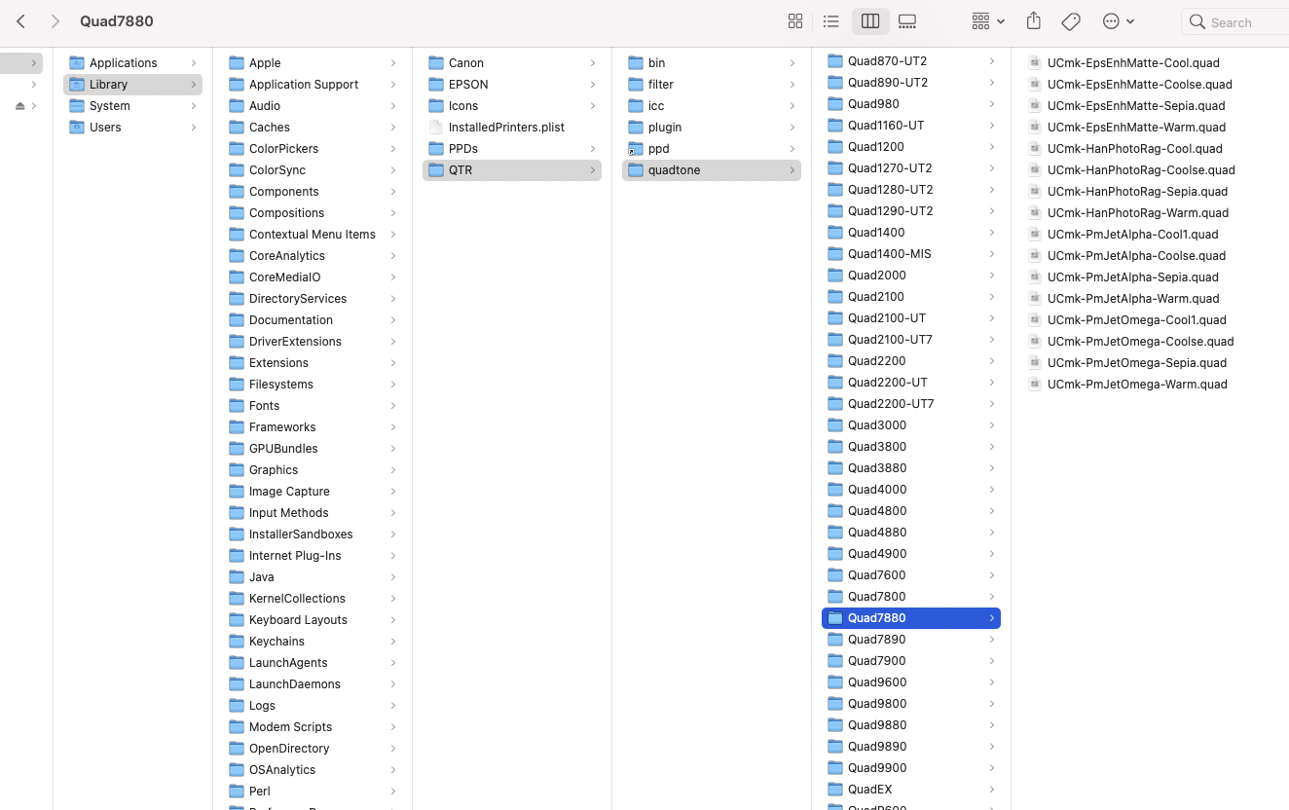
Task: Click the ColorSync folder icon
Action: (237, 170)
